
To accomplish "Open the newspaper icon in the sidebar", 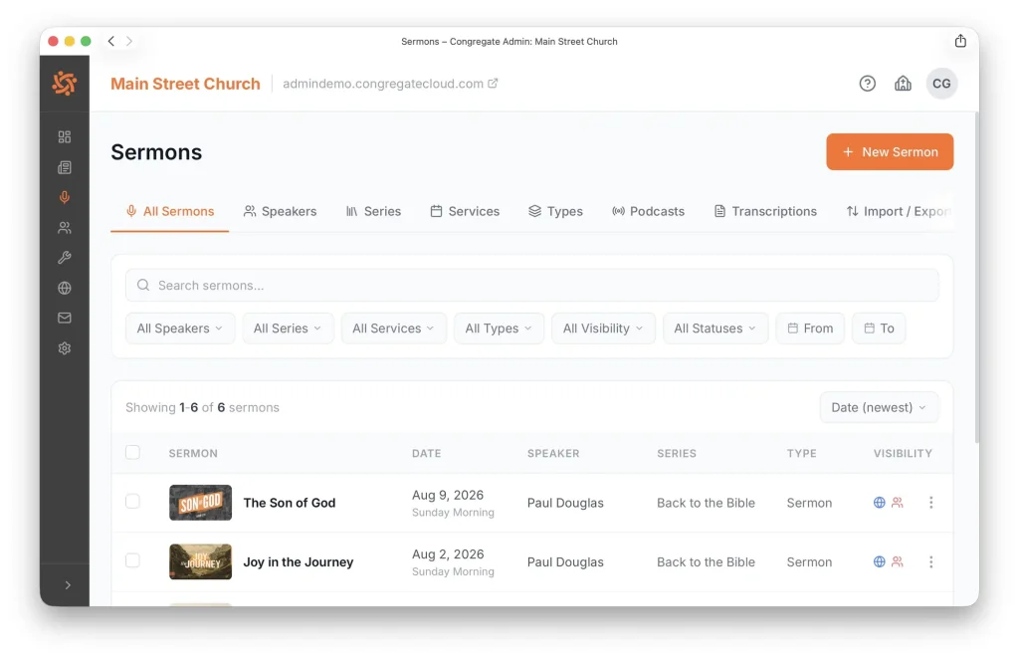I will tap(65, 167).
